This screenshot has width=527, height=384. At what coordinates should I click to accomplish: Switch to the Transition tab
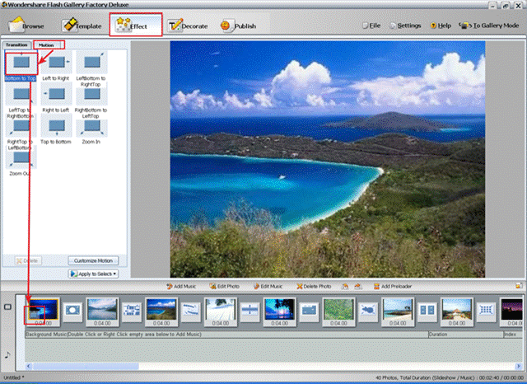point(16,44)
